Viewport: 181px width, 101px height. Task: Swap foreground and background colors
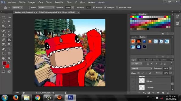click(9, 62)
